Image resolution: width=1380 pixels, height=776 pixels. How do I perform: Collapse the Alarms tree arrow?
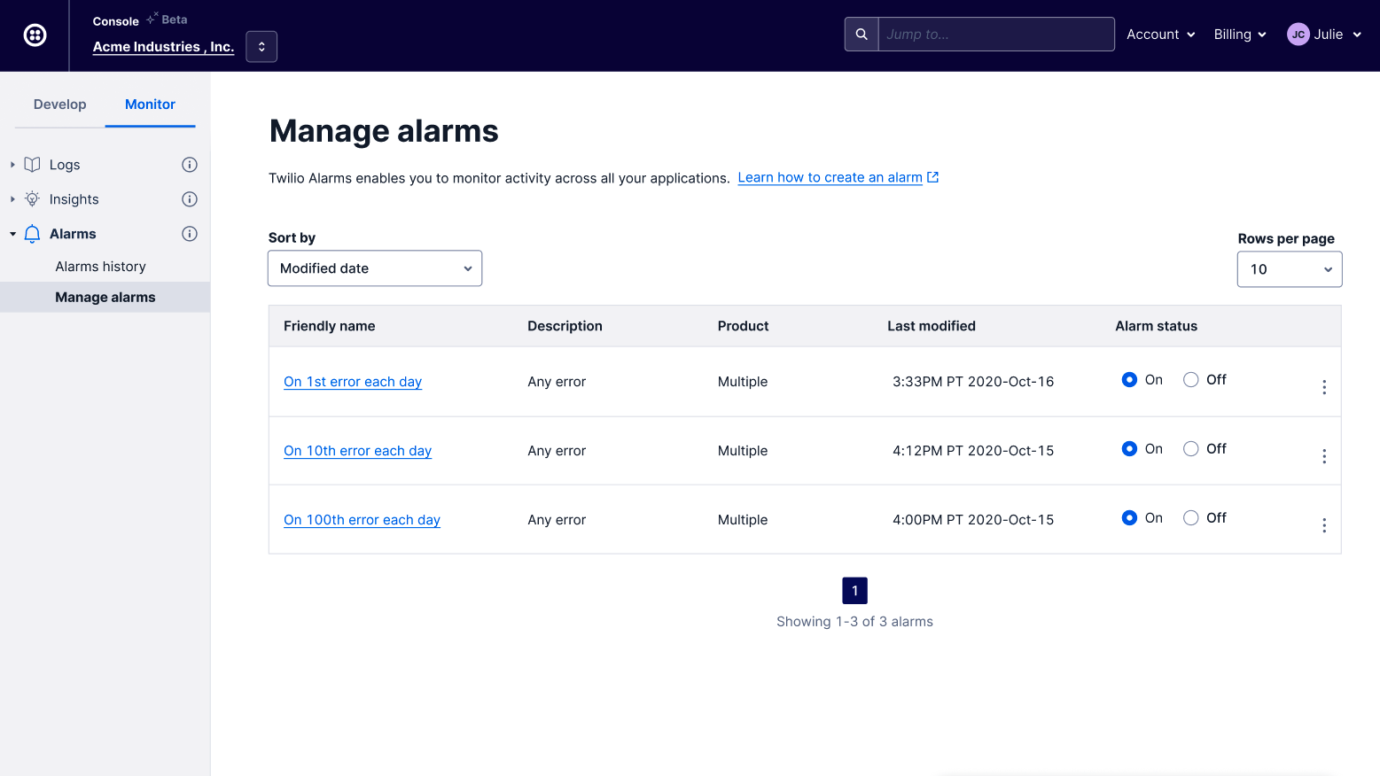click(x=12, y=234)
